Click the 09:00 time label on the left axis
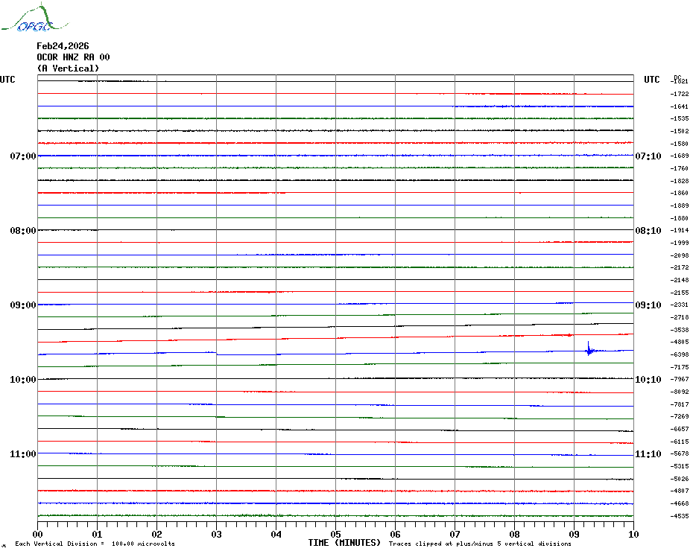The image size is (693, 554). (23, 305)
